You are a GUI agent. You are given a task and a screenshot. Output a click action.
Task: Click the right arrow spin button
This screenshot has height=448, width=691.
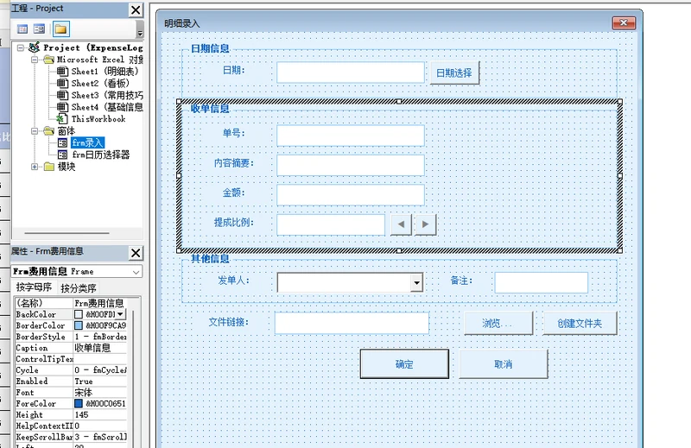425,224
